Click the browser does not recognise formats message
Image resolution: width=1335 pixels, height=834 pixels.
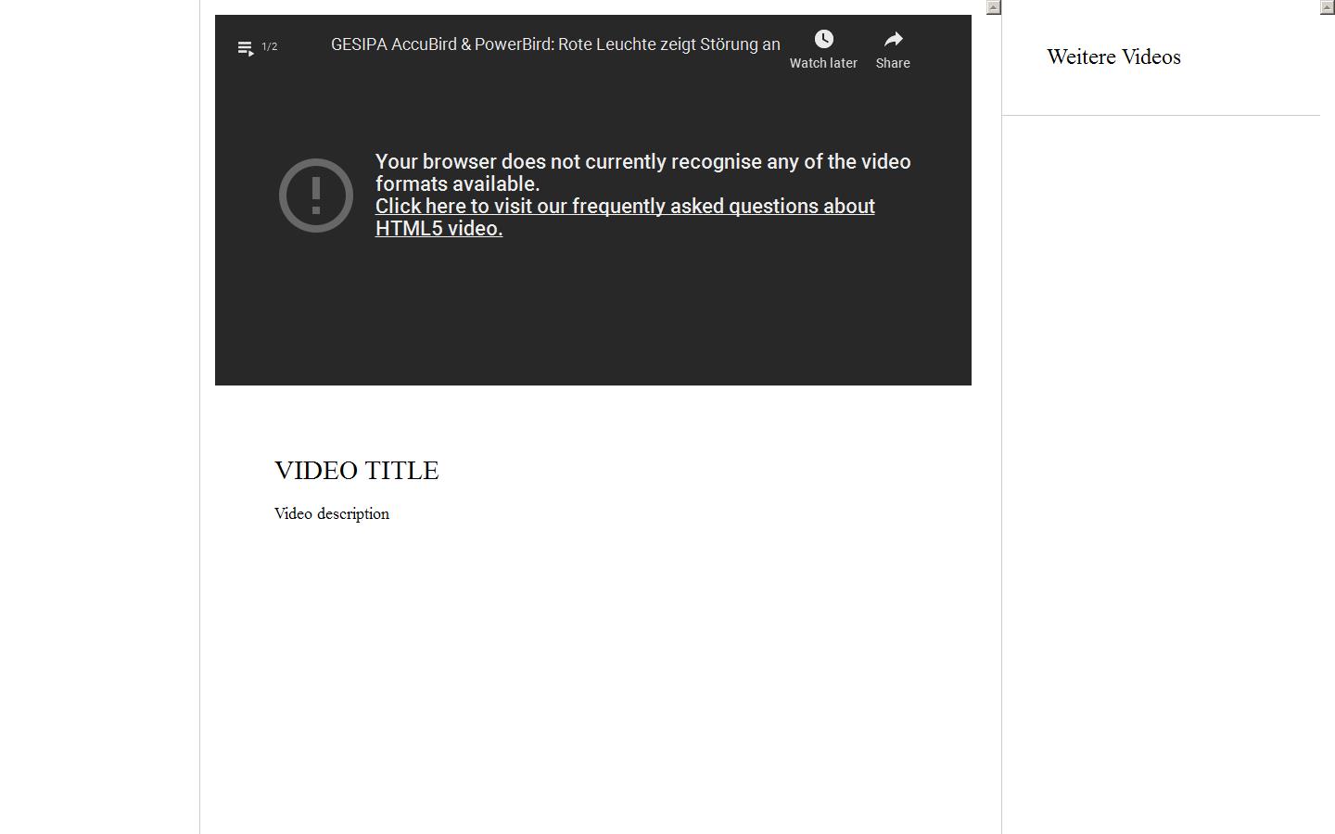642,172
